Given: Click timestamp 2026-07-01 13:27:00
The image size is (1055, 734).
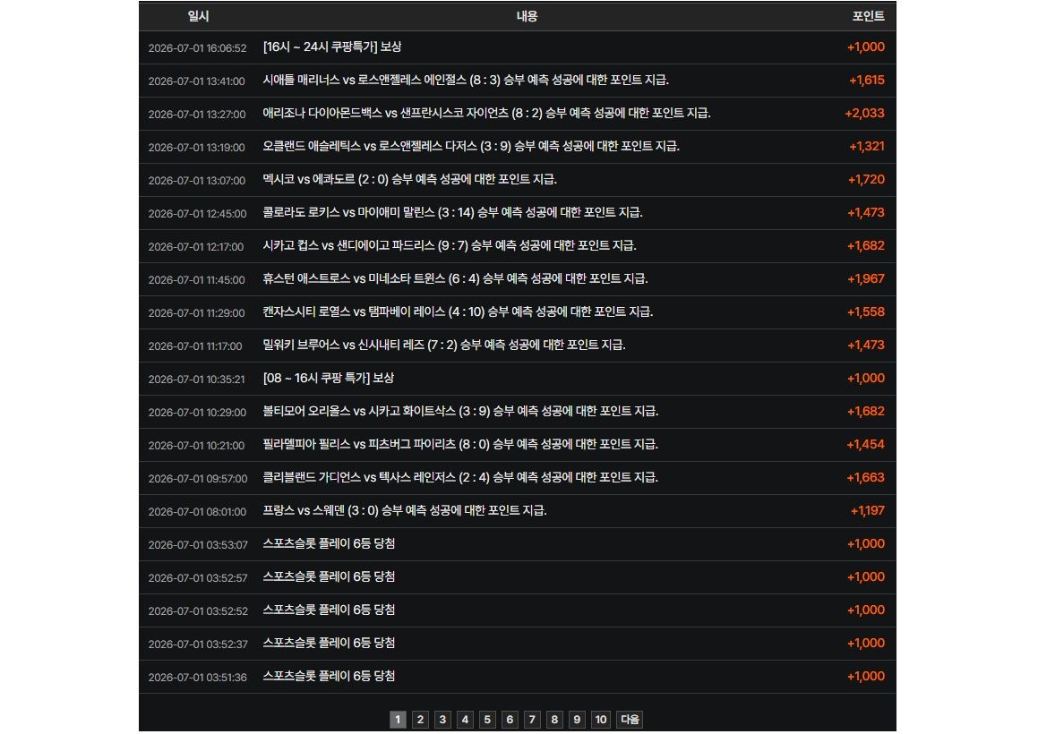Looking at the screenshot, I should tap(197, 115).
